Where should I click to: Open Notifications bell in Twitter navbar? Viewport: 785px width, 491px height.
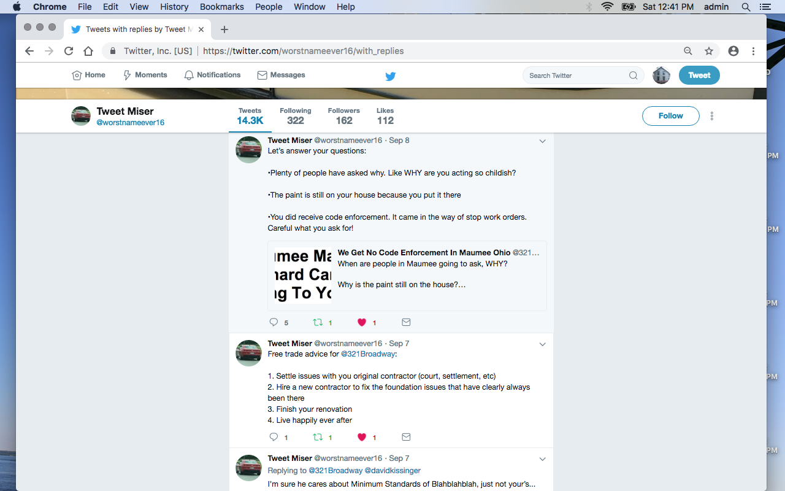coord(212,75)
